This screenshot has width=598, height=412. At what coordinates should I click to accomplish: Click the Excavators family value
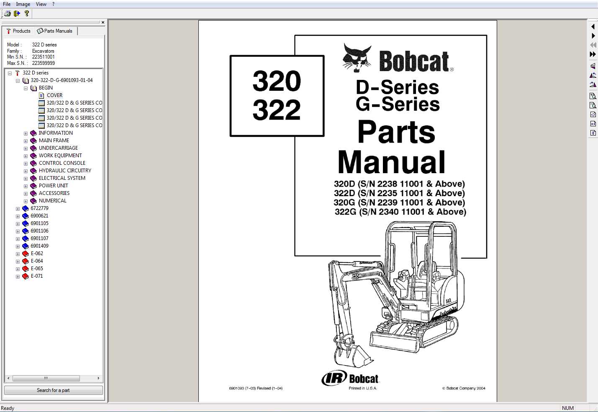(x=43, y=51)
